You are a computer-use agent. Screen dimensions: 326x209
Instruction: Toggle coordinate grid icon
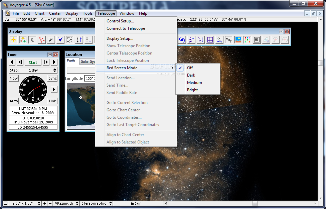tap(210, 39)
